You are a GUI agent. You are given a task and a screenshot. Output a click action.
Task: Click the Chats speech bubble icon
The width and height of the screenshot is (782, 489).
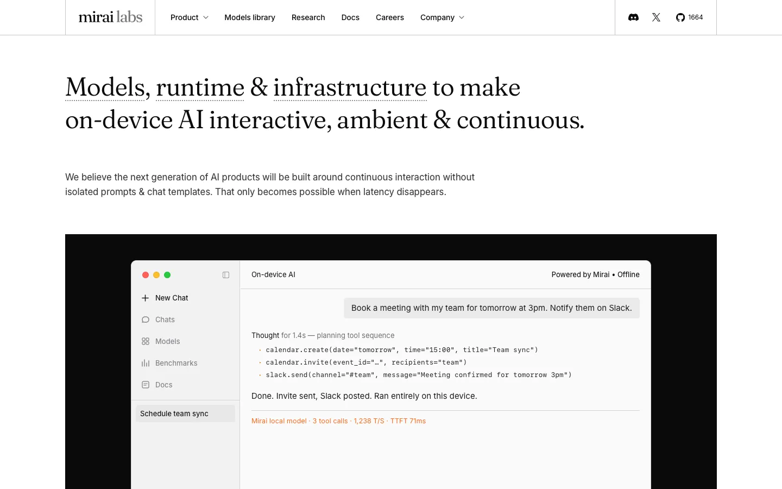(145, 319)
